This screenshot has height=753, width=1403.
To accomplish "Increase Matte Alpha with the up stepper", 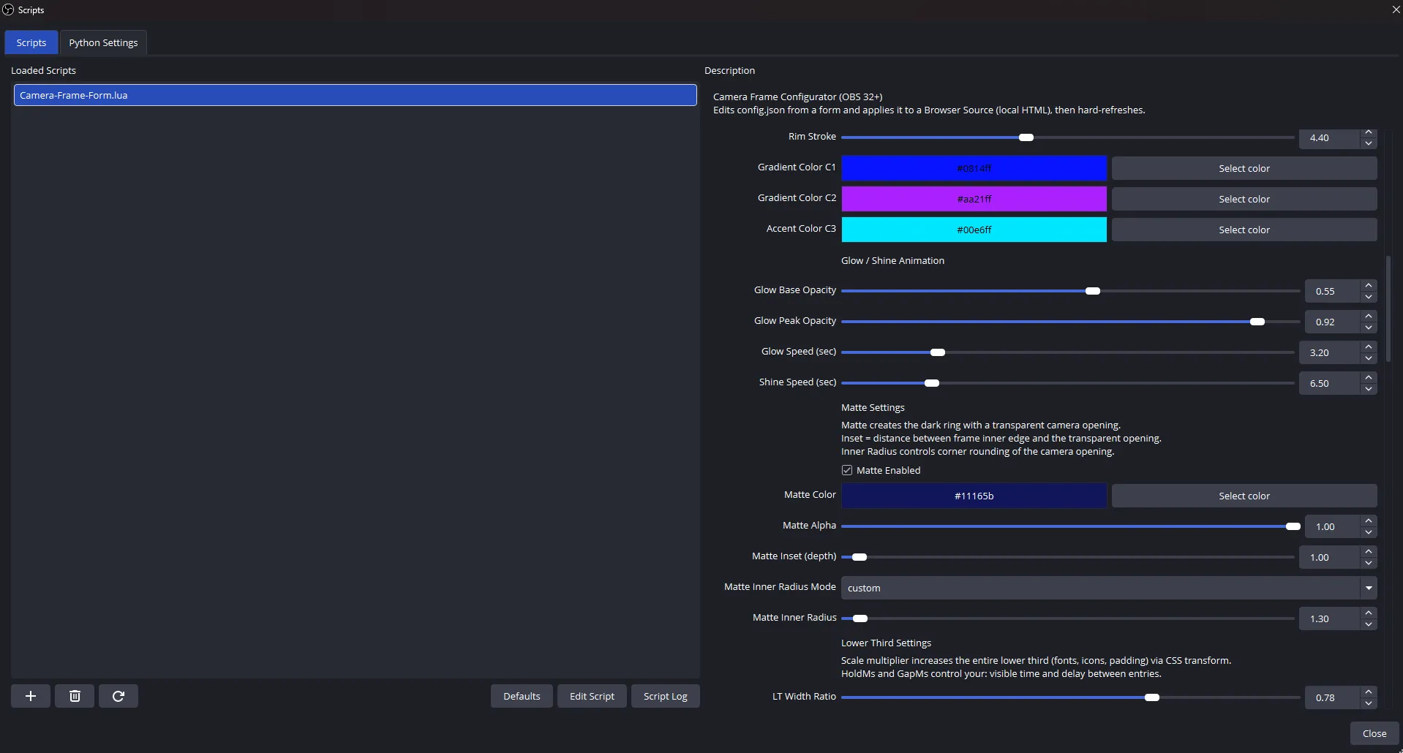I will 1369,521.
